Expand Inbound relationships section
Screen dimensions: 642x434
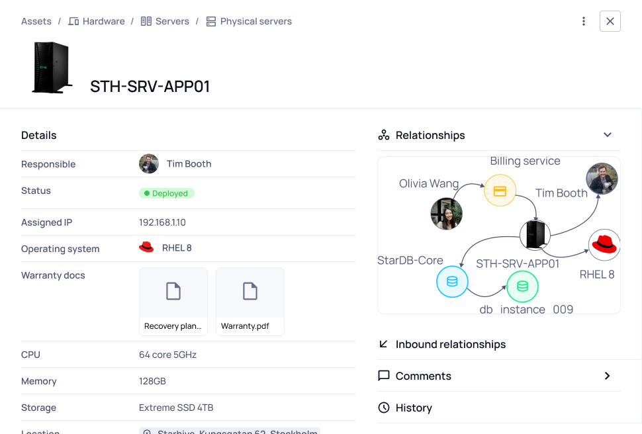point(450,344)
